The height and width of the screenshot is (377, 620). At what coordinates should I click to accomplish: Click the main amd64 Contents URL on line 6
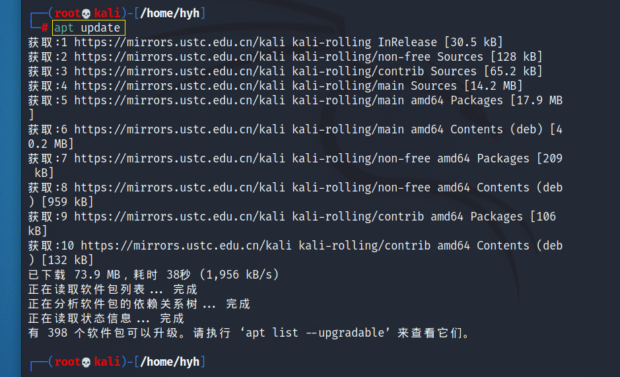179,130
